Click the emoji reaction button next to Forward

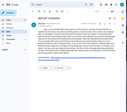point(69,68)
